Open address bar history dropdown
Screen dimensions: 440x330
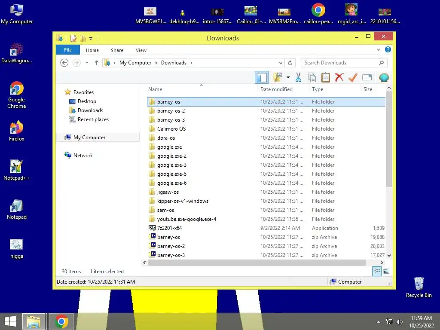281,63
